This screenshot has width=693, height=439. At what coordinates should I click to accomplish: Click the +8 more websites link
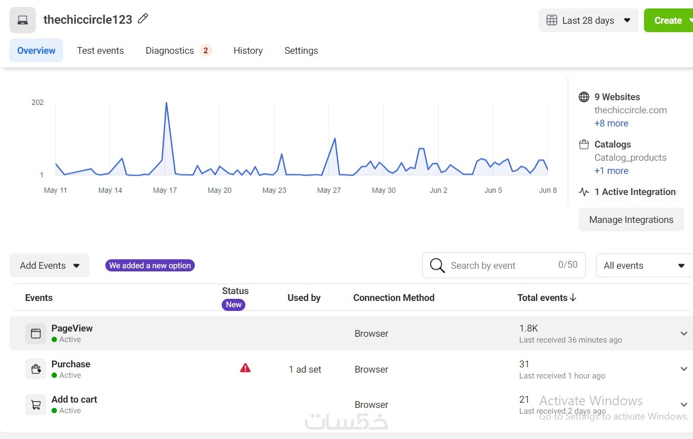[x=611, y=123]
